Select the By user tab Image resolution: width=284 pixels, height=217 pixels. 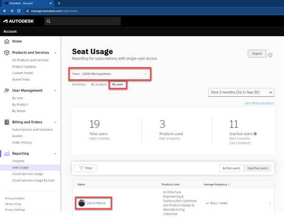point(117,84)
